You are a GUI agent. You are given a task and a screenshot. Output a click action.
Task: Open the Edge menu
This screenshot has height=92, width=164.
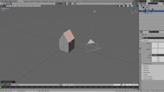coord(33,6)
